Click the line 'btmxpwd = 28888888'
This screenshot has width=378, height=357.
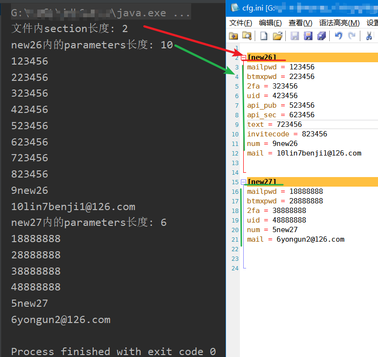pyautogui.click(x=285, y=201)
